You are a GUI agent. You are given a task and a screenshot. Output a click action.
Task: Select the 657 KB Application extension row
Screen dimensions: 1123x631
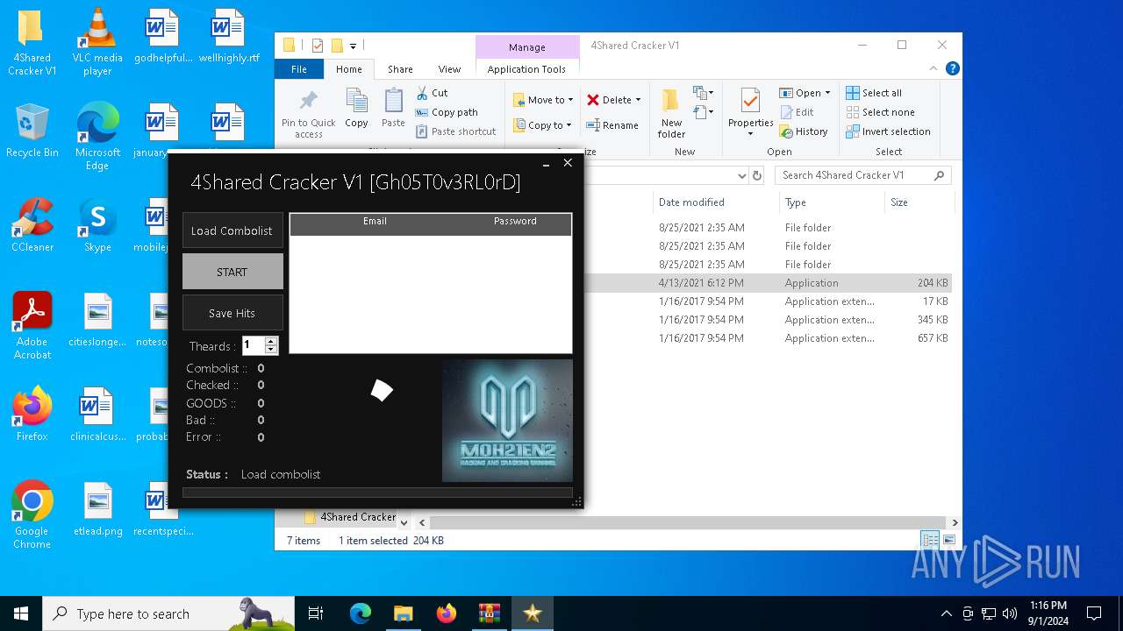point(768,338)
